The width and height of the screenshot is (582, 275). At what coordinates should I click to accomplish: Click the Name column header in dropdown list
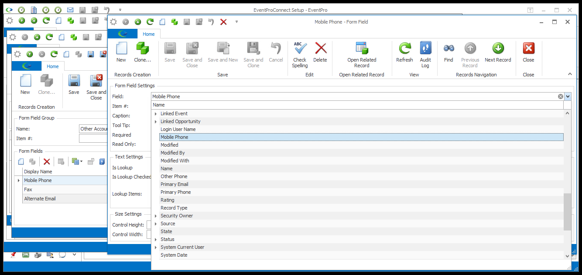[x=357, y=105]
